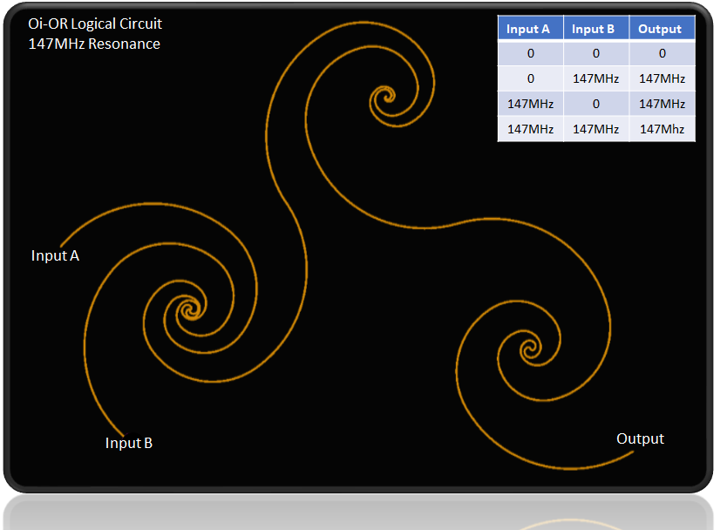Click the center of the left double spiral

[187, 309]
